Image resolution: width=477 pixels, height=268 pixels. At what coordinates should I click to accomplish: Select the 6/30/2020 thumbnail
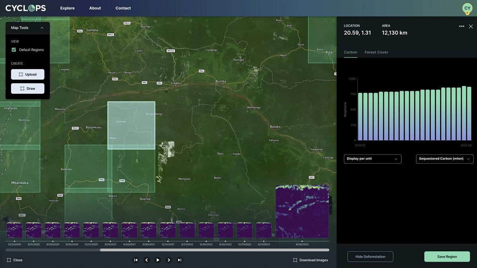(x=53, y=230)
